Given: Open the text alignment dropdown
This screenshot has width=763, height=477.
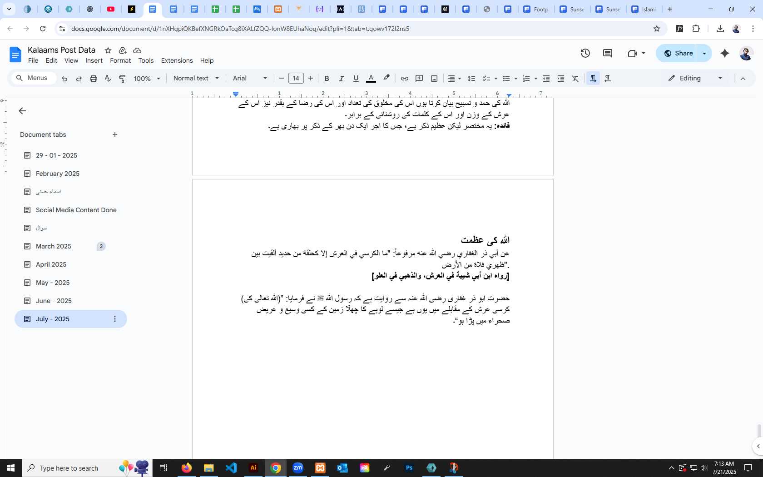Looking at the screenshot, I should pos(455,79).
